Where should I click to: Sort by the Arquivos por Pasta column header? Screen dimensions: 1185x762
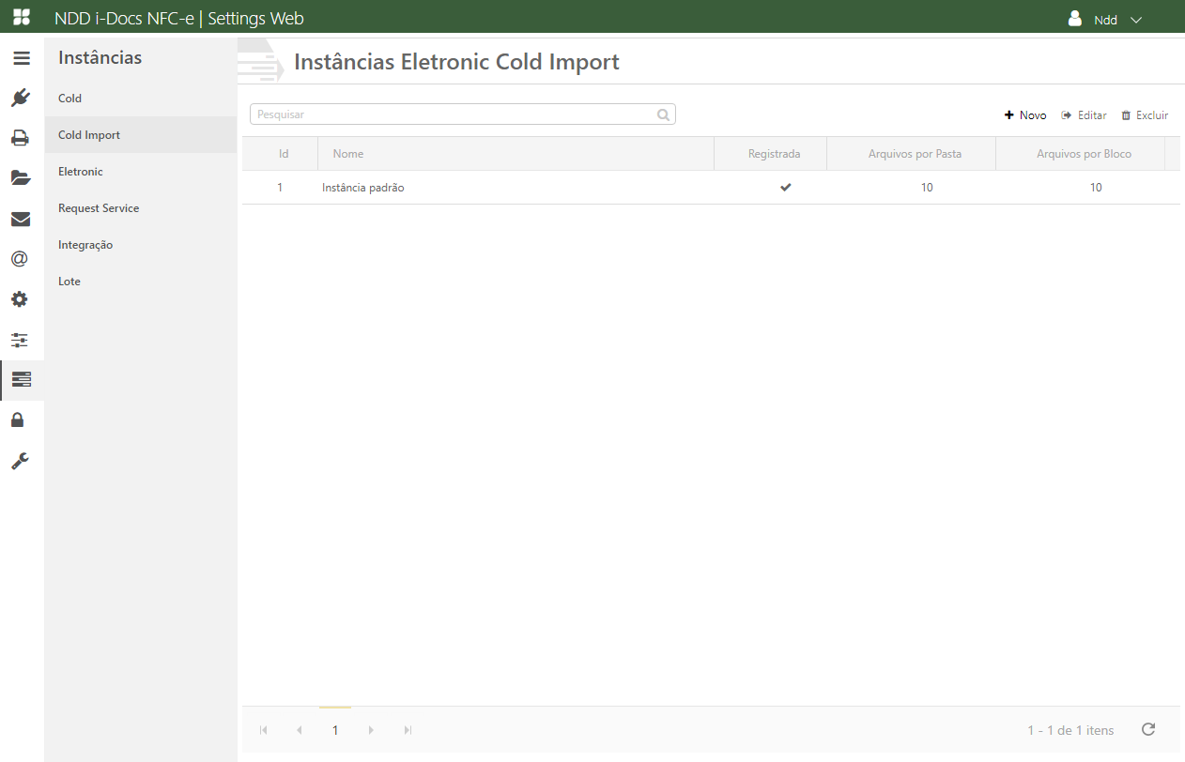[915, 154]
